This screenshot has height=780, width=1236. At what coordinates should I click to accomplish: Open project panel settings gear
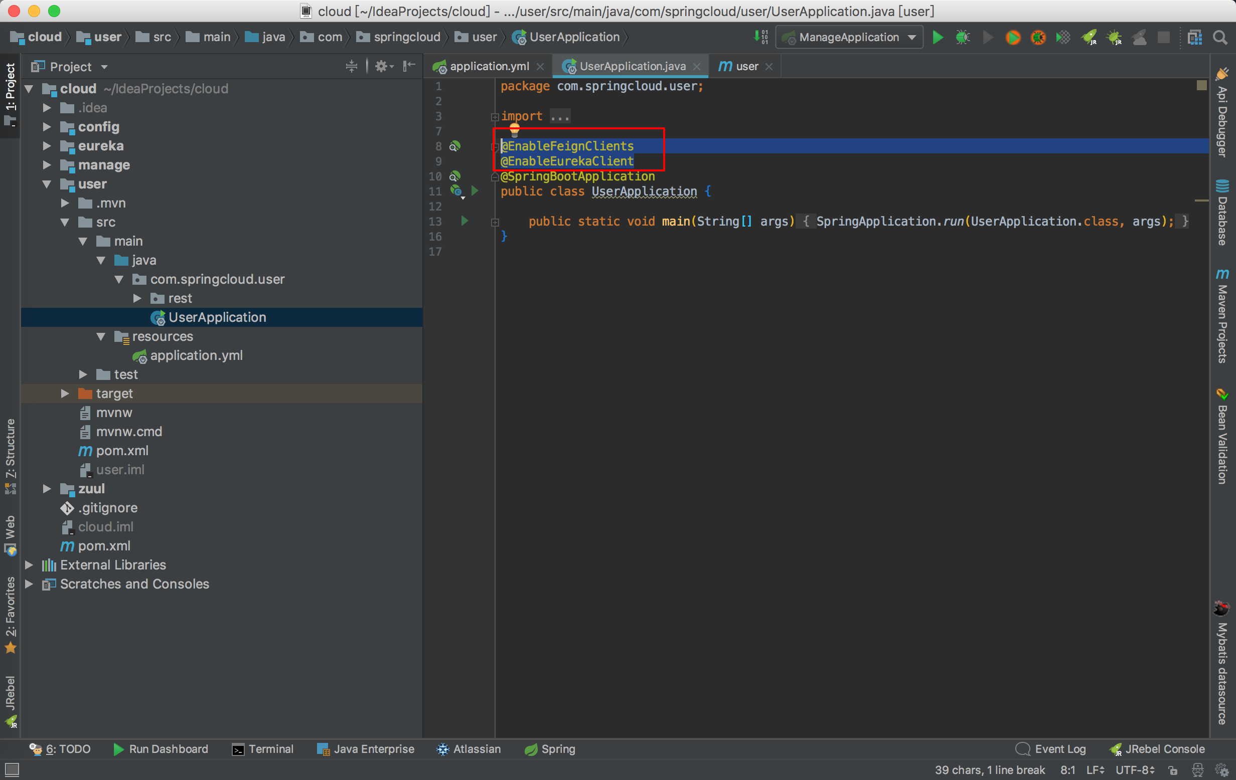(381, 67)
